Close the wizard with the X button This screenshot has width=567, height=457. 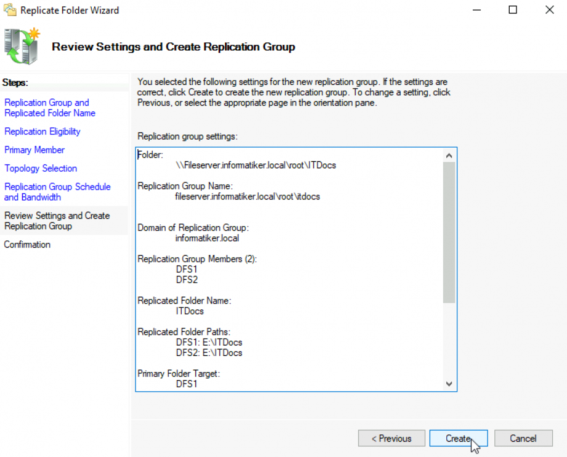(x=549, y=10)
